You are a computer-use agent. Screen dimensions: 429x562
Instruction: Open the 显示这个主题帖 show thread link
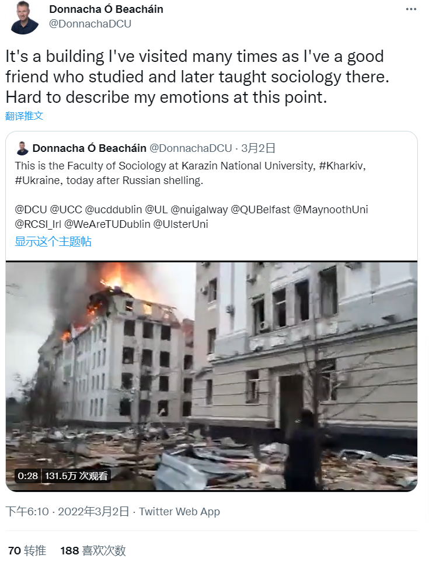point(53,242)
